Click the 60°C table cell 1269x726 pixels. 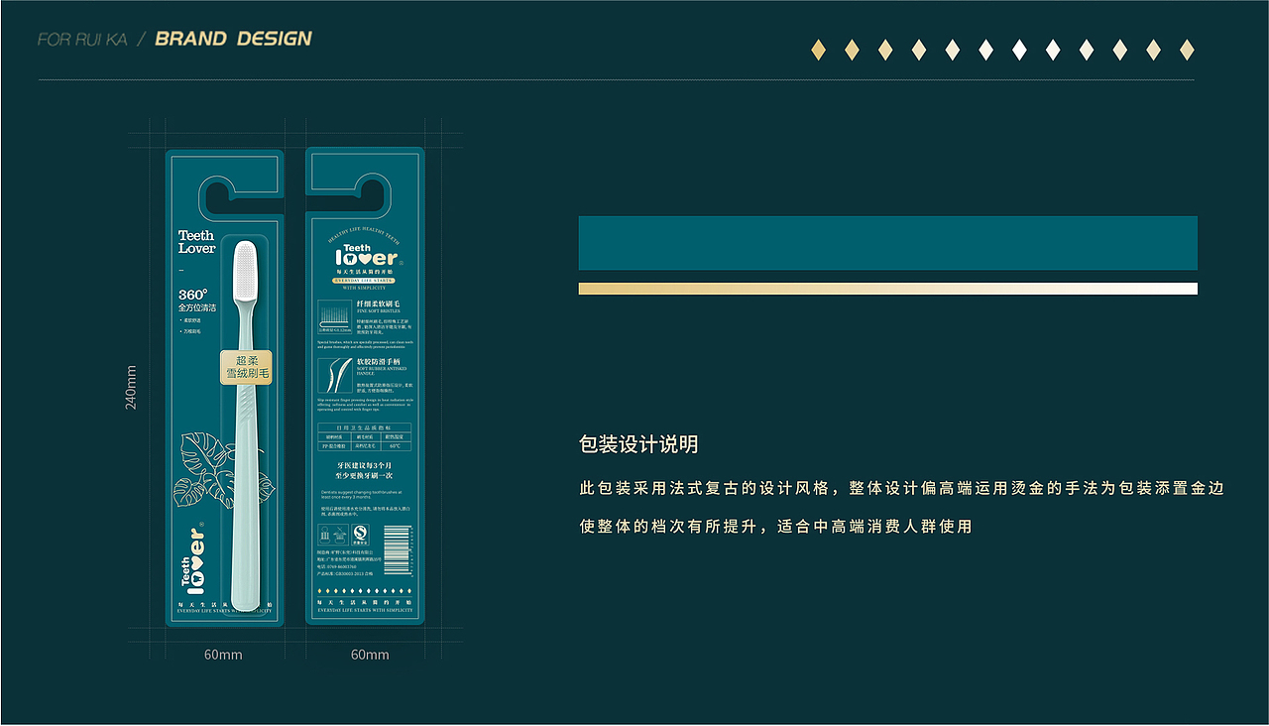point(395,446)
